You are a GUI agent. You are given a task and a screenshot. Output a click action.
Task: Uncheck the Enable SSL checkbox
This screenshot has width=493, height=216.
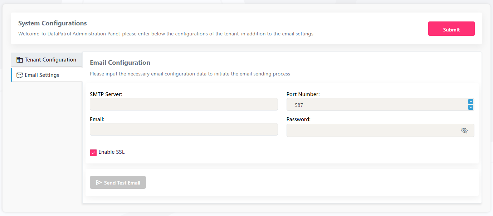coord(93,153)
